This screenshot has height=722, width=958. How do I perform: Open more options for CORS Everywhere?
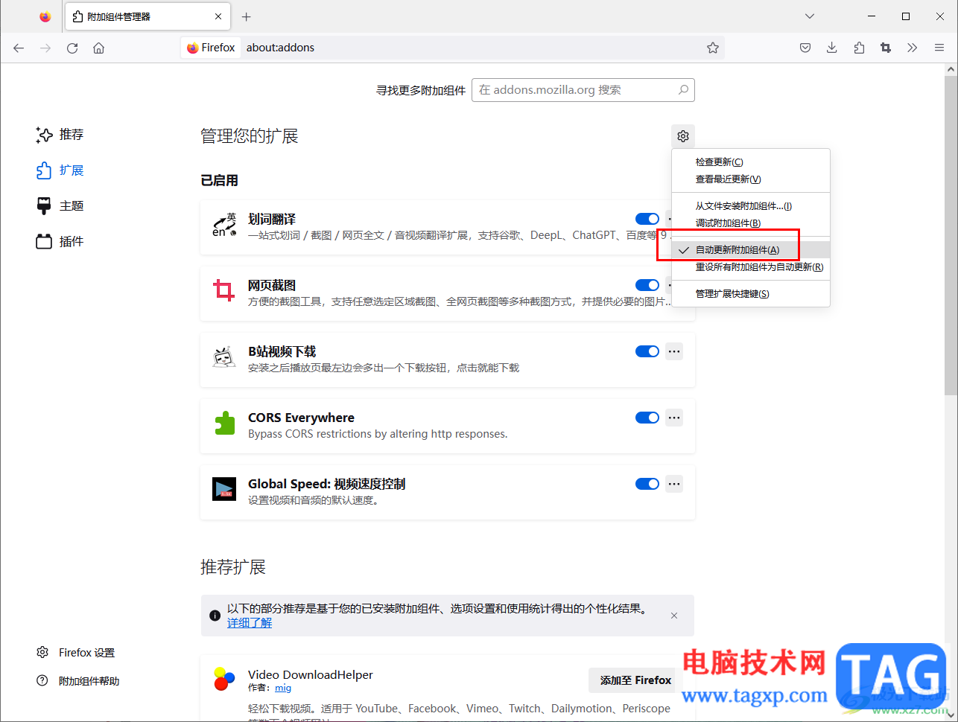coord(674,418)
